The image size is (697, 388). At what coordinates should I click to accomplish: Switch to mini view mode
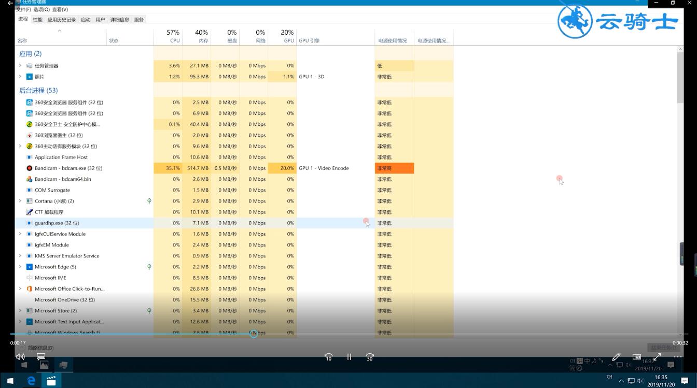[x=637, y=357]
